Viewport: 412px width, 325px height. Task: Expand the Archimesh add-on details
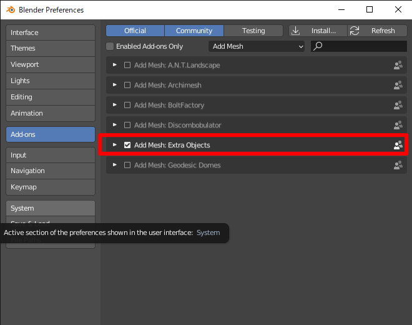point(115,85)
